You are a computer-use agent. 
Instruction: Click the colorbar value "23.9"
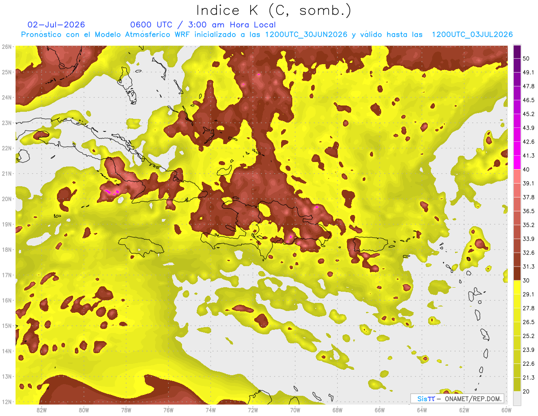(529, 350)
